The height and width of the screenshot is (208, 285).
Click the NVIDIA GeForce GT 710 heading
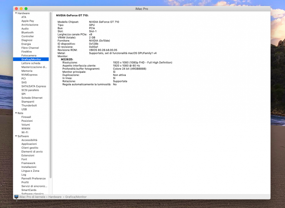(72, 15)
